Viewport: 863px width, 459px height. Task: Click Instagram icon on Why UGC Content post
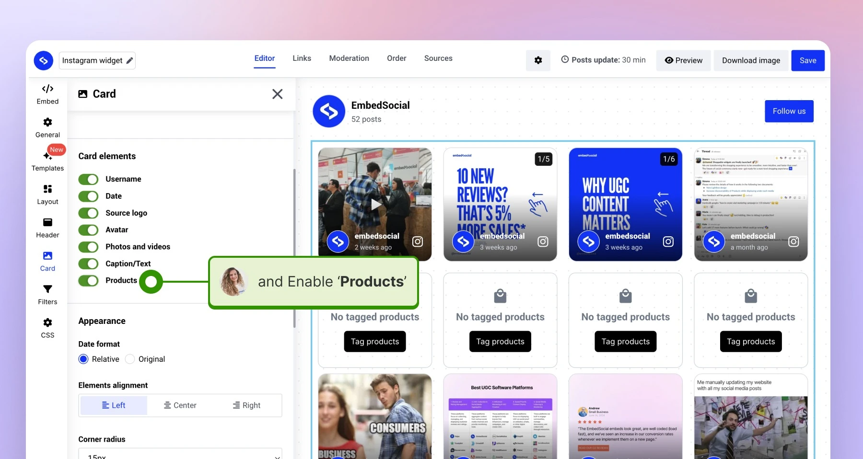tap(668, 241)
